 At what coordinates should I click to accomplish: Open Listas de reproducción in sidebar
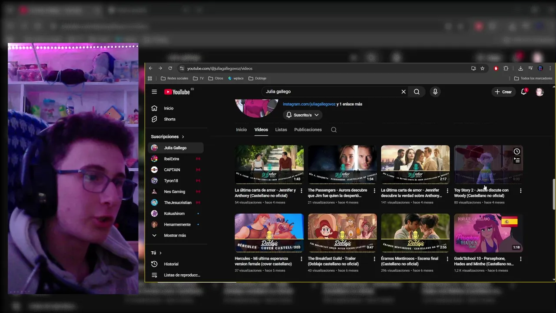(x=175, y=275)
